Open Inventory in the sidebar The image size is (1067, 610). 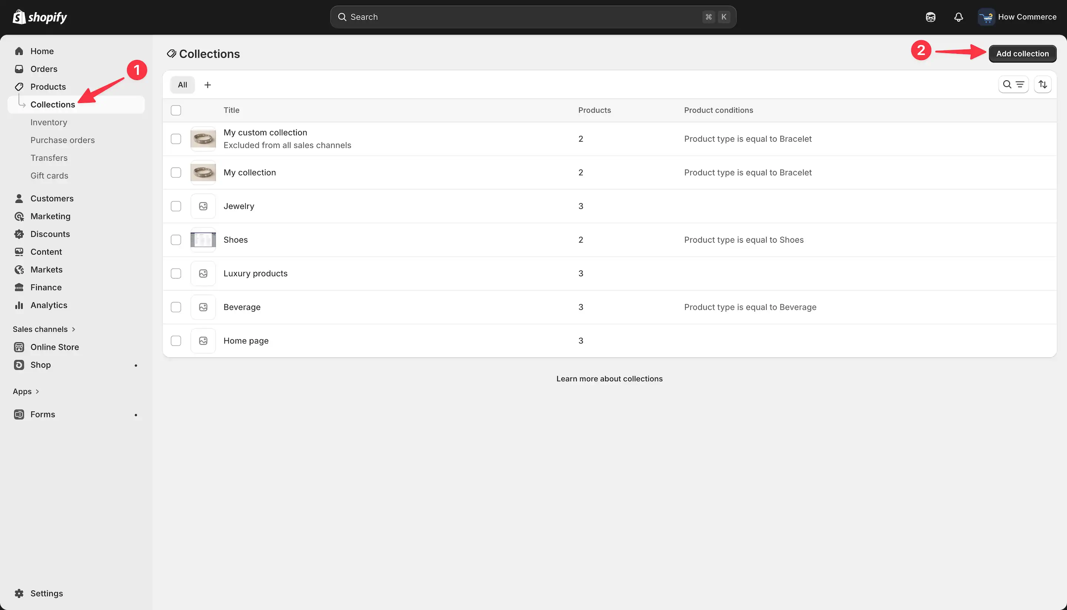point(49,122)
